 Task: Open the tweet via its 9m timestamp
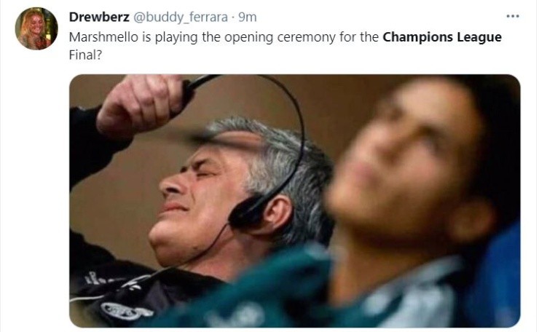point(248,17)
